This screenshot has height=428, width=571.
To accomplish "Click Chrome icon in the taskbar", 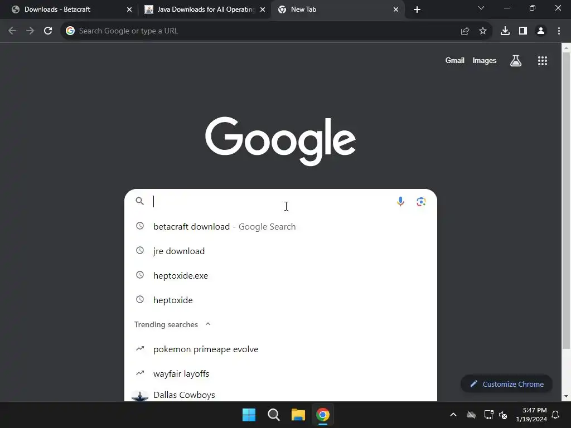I will tap(323, 415).
